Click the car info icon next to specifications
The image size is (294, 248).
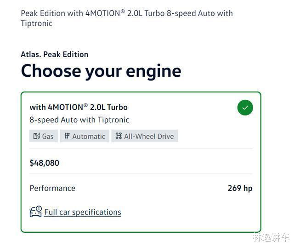coord(36,212)
